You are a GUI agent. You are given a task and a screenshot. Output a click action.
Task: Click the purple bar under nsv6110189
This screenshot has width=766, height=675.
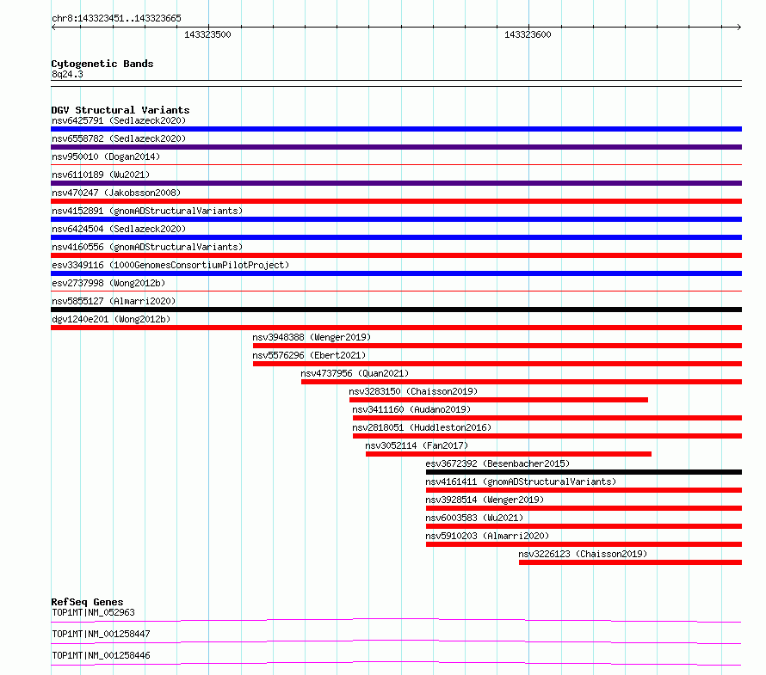point(396,183)
